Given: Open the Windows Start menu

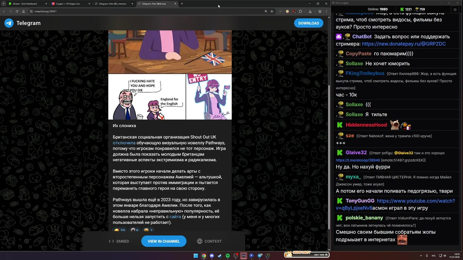Looking at the screenshot, I should click(x=196, y=256).
